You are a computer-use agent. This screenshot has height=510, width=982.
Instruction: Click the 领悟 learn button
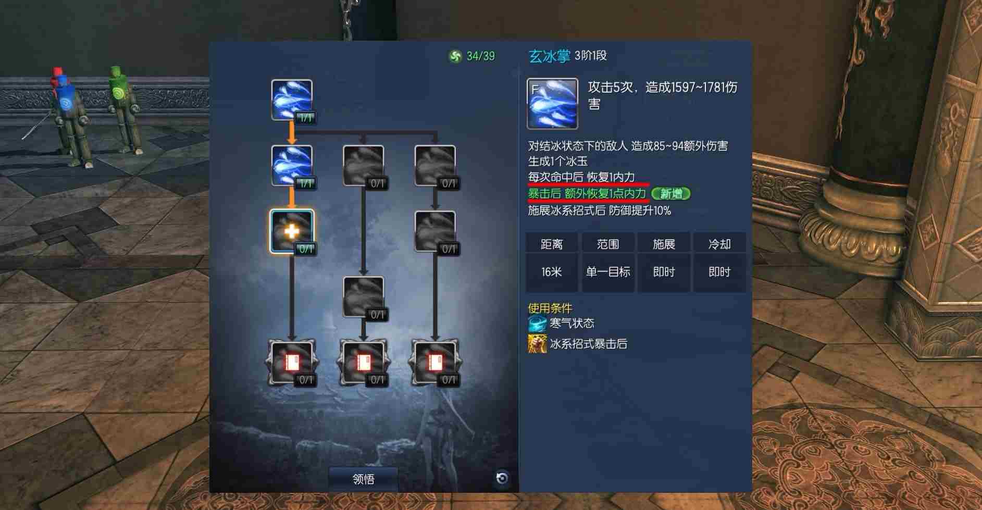(x=363, y=479)
